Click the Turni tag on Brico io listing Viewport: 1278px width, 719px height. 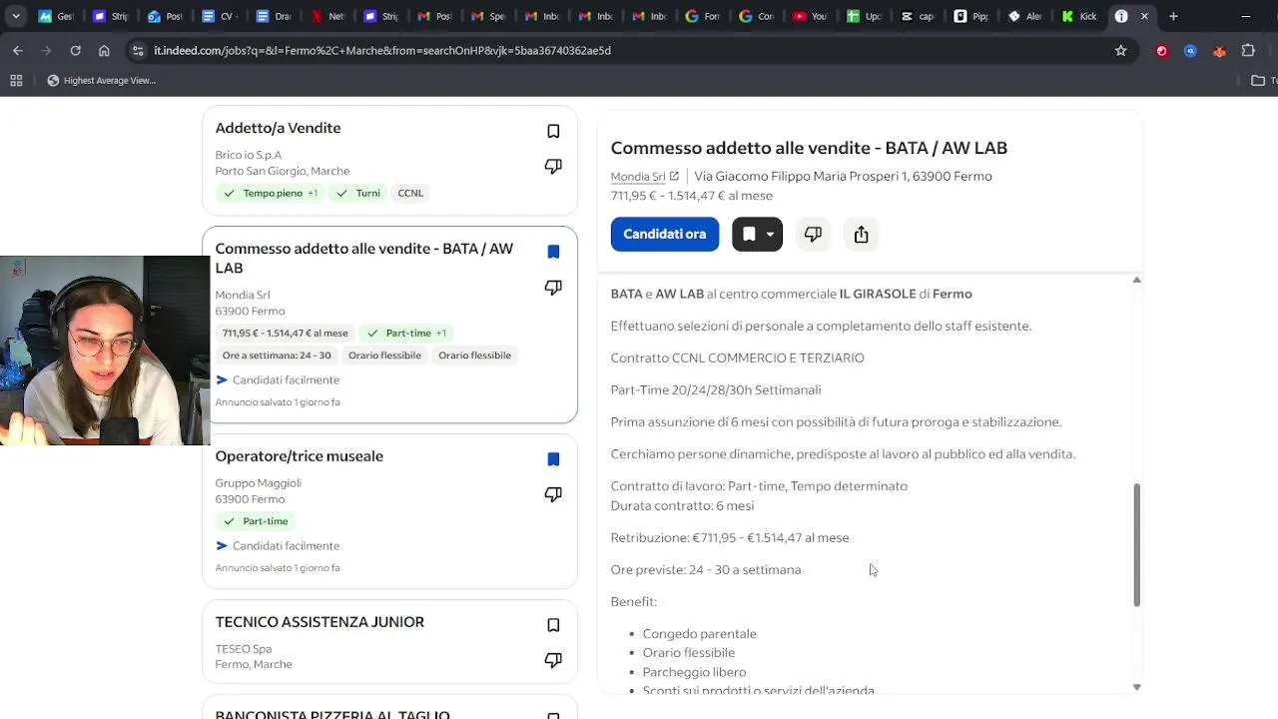(358, 193)
